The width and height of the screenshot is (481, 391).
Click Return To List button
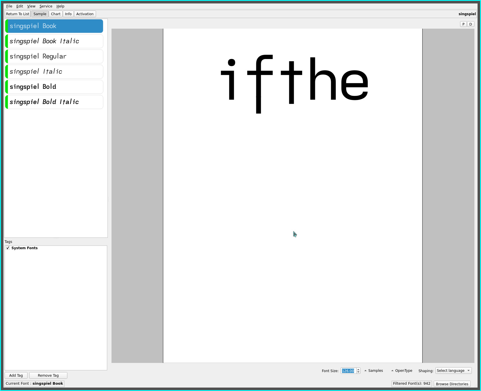pos(17,14)
